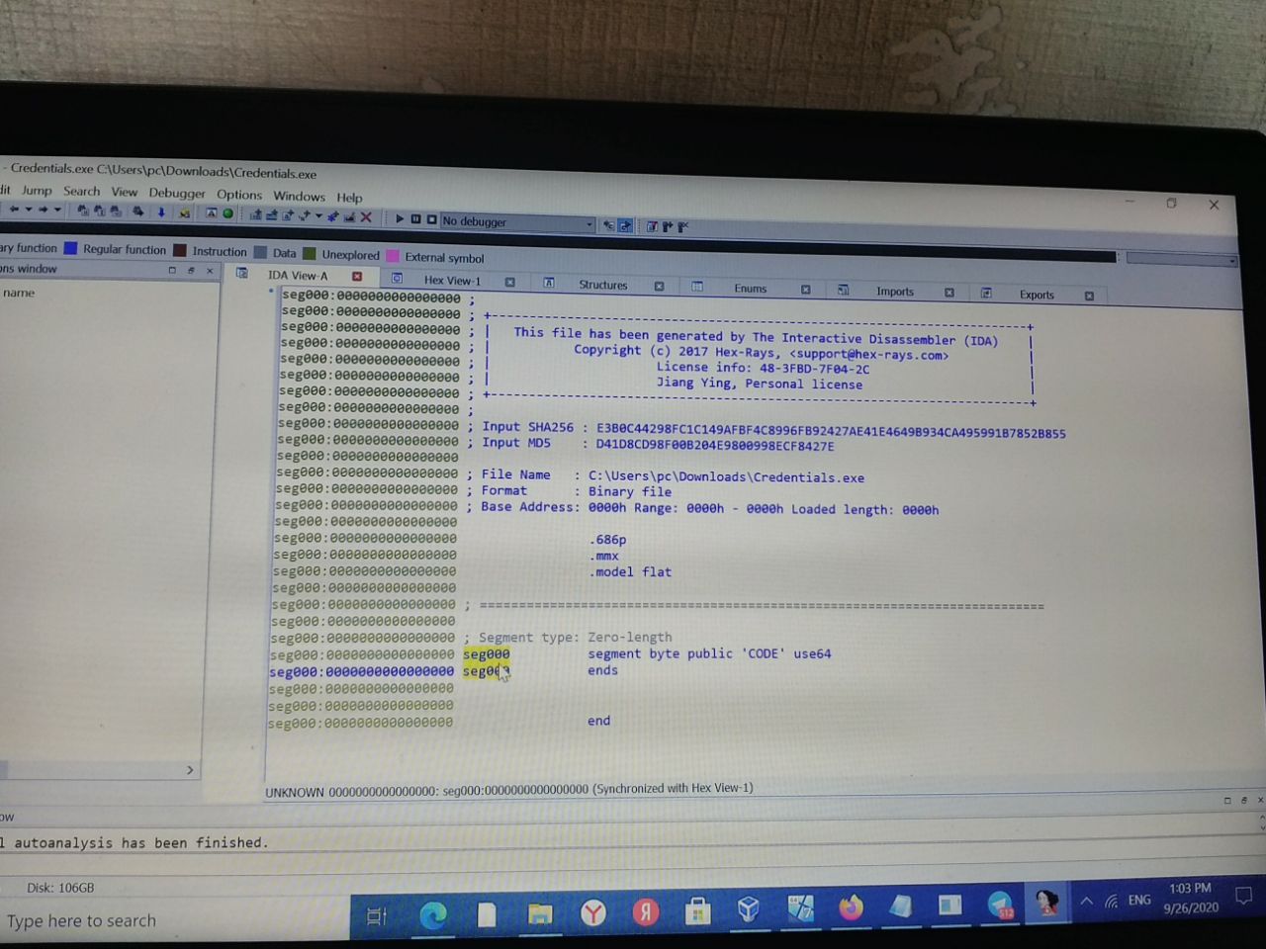
Task: Switch to the Imports tab
Action: tap(894, 291)
